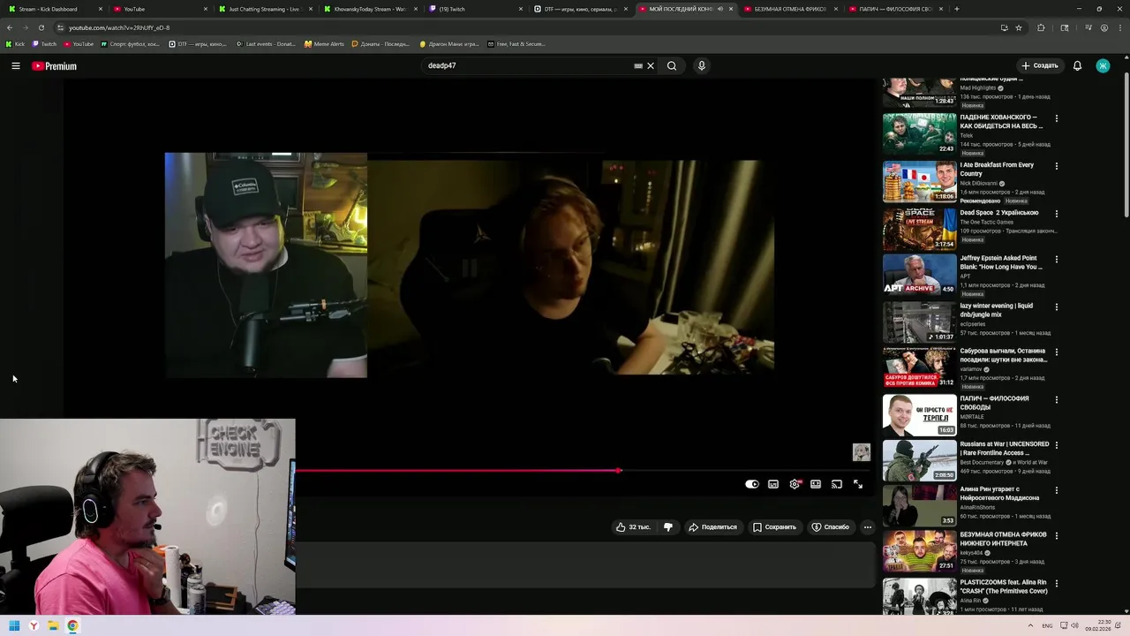Cast the video to a TV

pyautogui.click(x=837, y=484)
